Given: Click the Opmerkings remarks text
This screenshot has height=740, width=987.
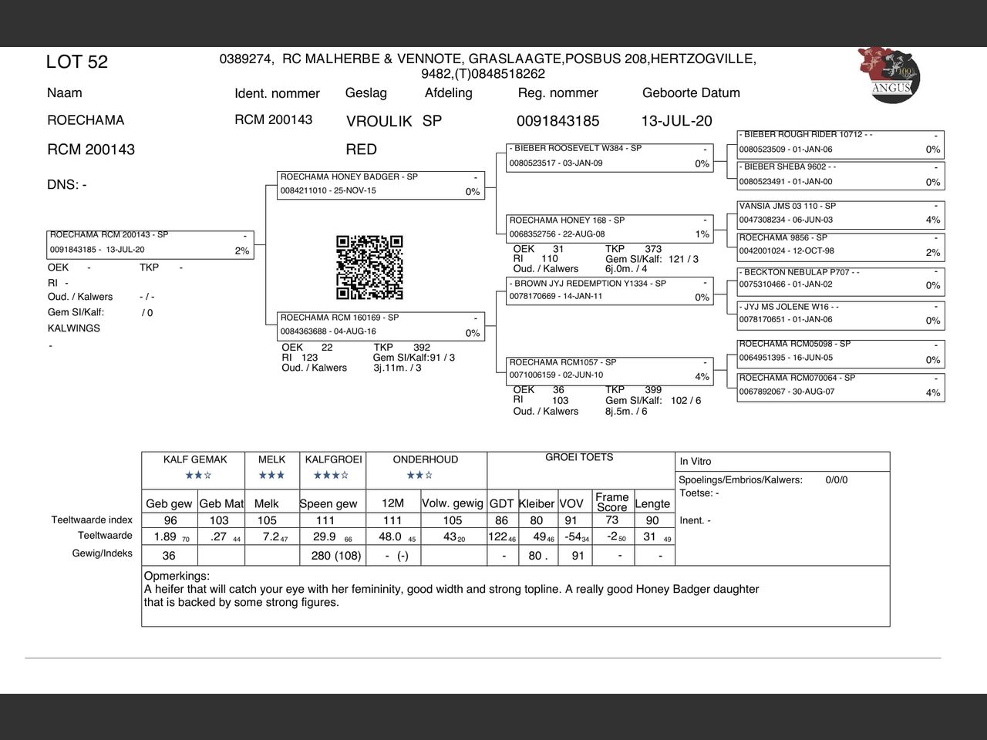Looking at the screenshot, I should pos(451,596).
